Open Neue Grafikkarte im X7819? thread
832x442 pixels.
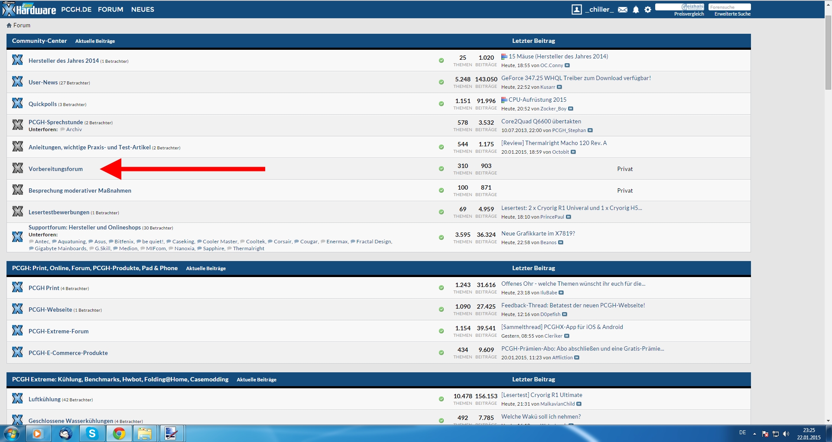538,233
